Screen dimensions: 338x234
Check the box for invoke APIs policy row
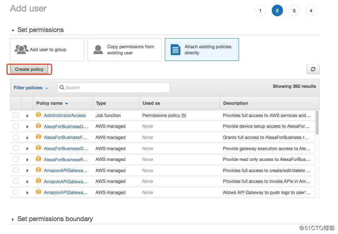[16, 181]
